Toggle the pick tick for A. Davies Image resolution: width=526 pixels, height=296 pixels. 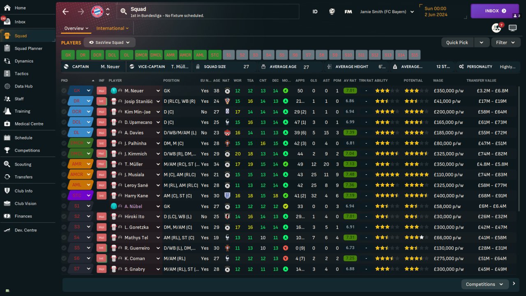click(x=64, y=133)
